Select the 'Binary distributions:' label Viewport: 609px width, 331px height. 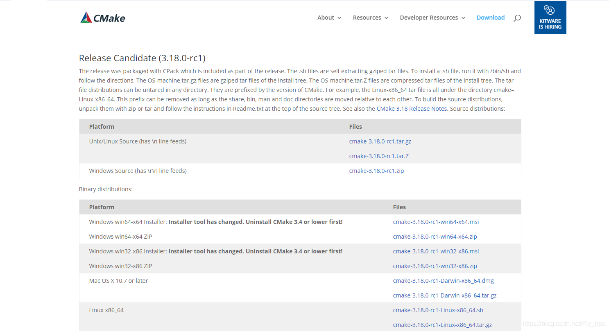[x=106, y=189]
